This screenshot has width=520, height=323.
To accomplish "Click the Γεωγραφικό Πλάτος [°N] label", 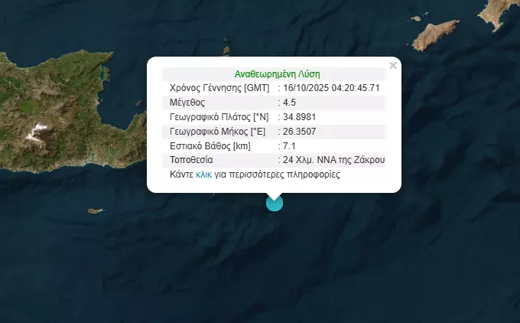I will click(x=219, y=117).
